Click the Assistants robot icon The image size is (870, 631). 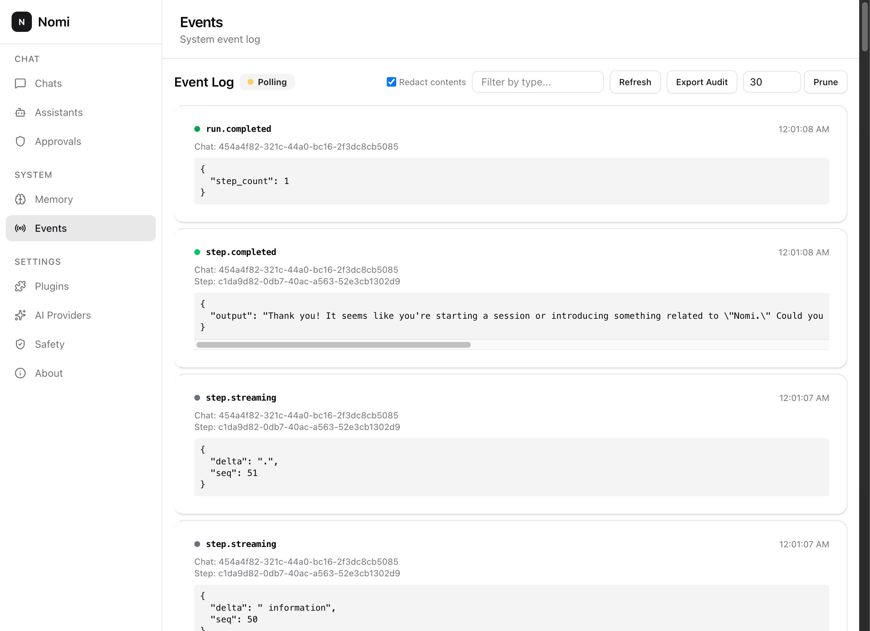(x=20, y=112)
